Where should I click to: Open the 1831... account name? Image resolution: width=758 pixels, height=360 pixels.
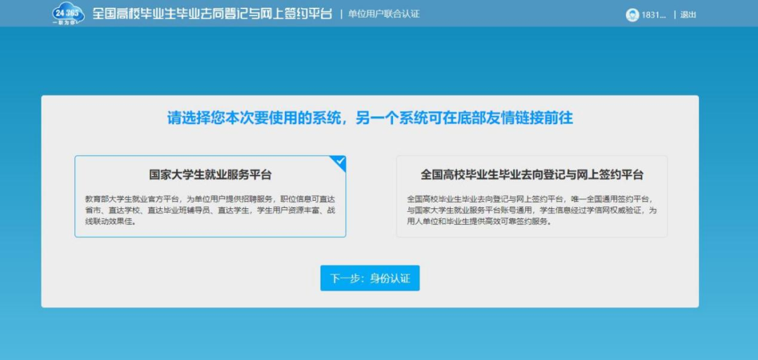(653, 15)
